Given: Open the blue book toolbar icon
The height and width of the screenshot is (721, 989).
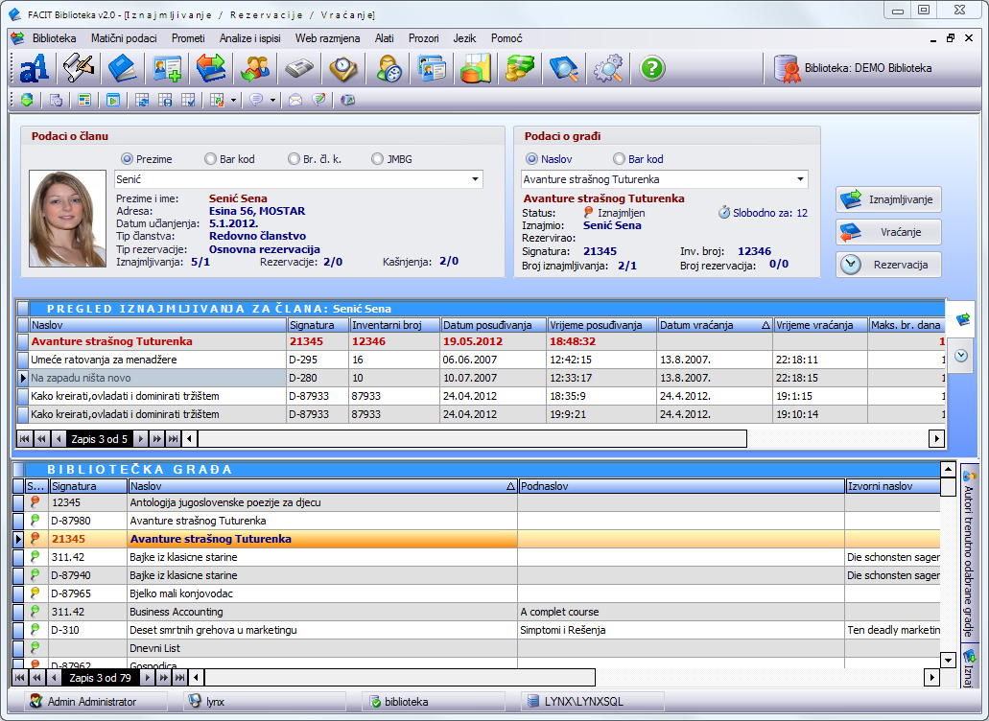Looking at the screenshot, I should (123, 69).
